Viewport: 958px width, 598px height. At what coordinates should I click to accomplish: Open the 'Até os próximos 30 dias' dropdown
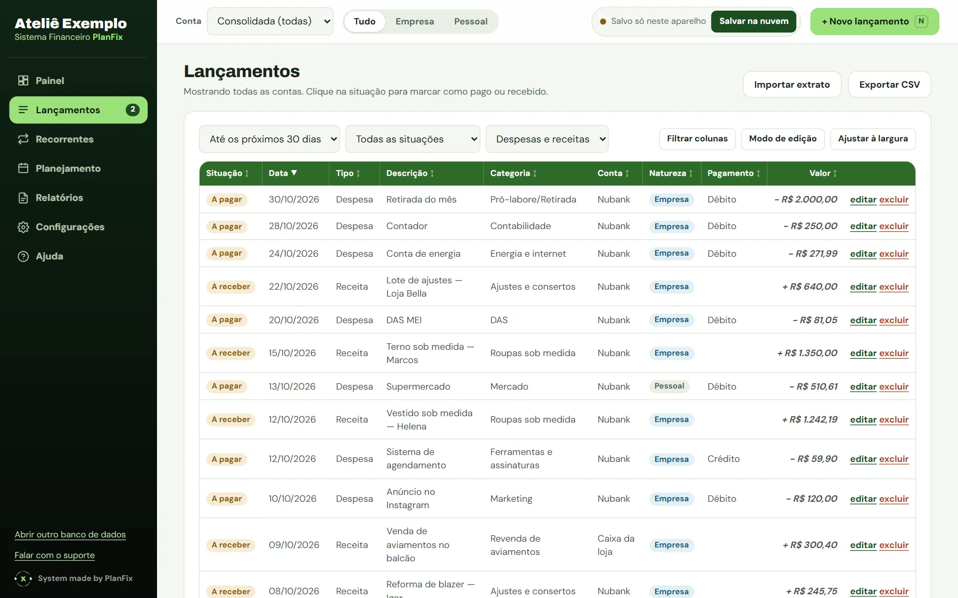point(269,139)
